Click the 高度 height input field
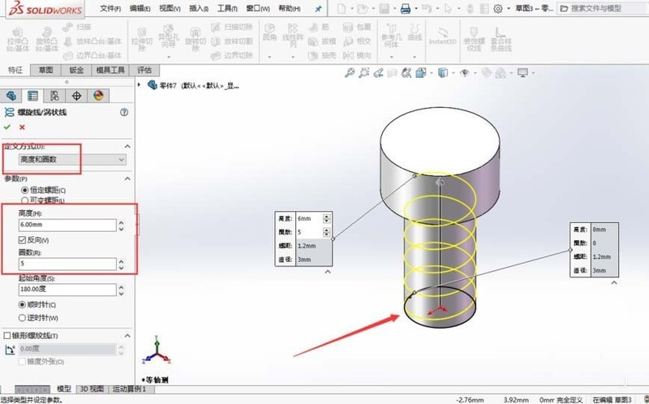Viewport: 649px width, 404px height. click(67, 225)
